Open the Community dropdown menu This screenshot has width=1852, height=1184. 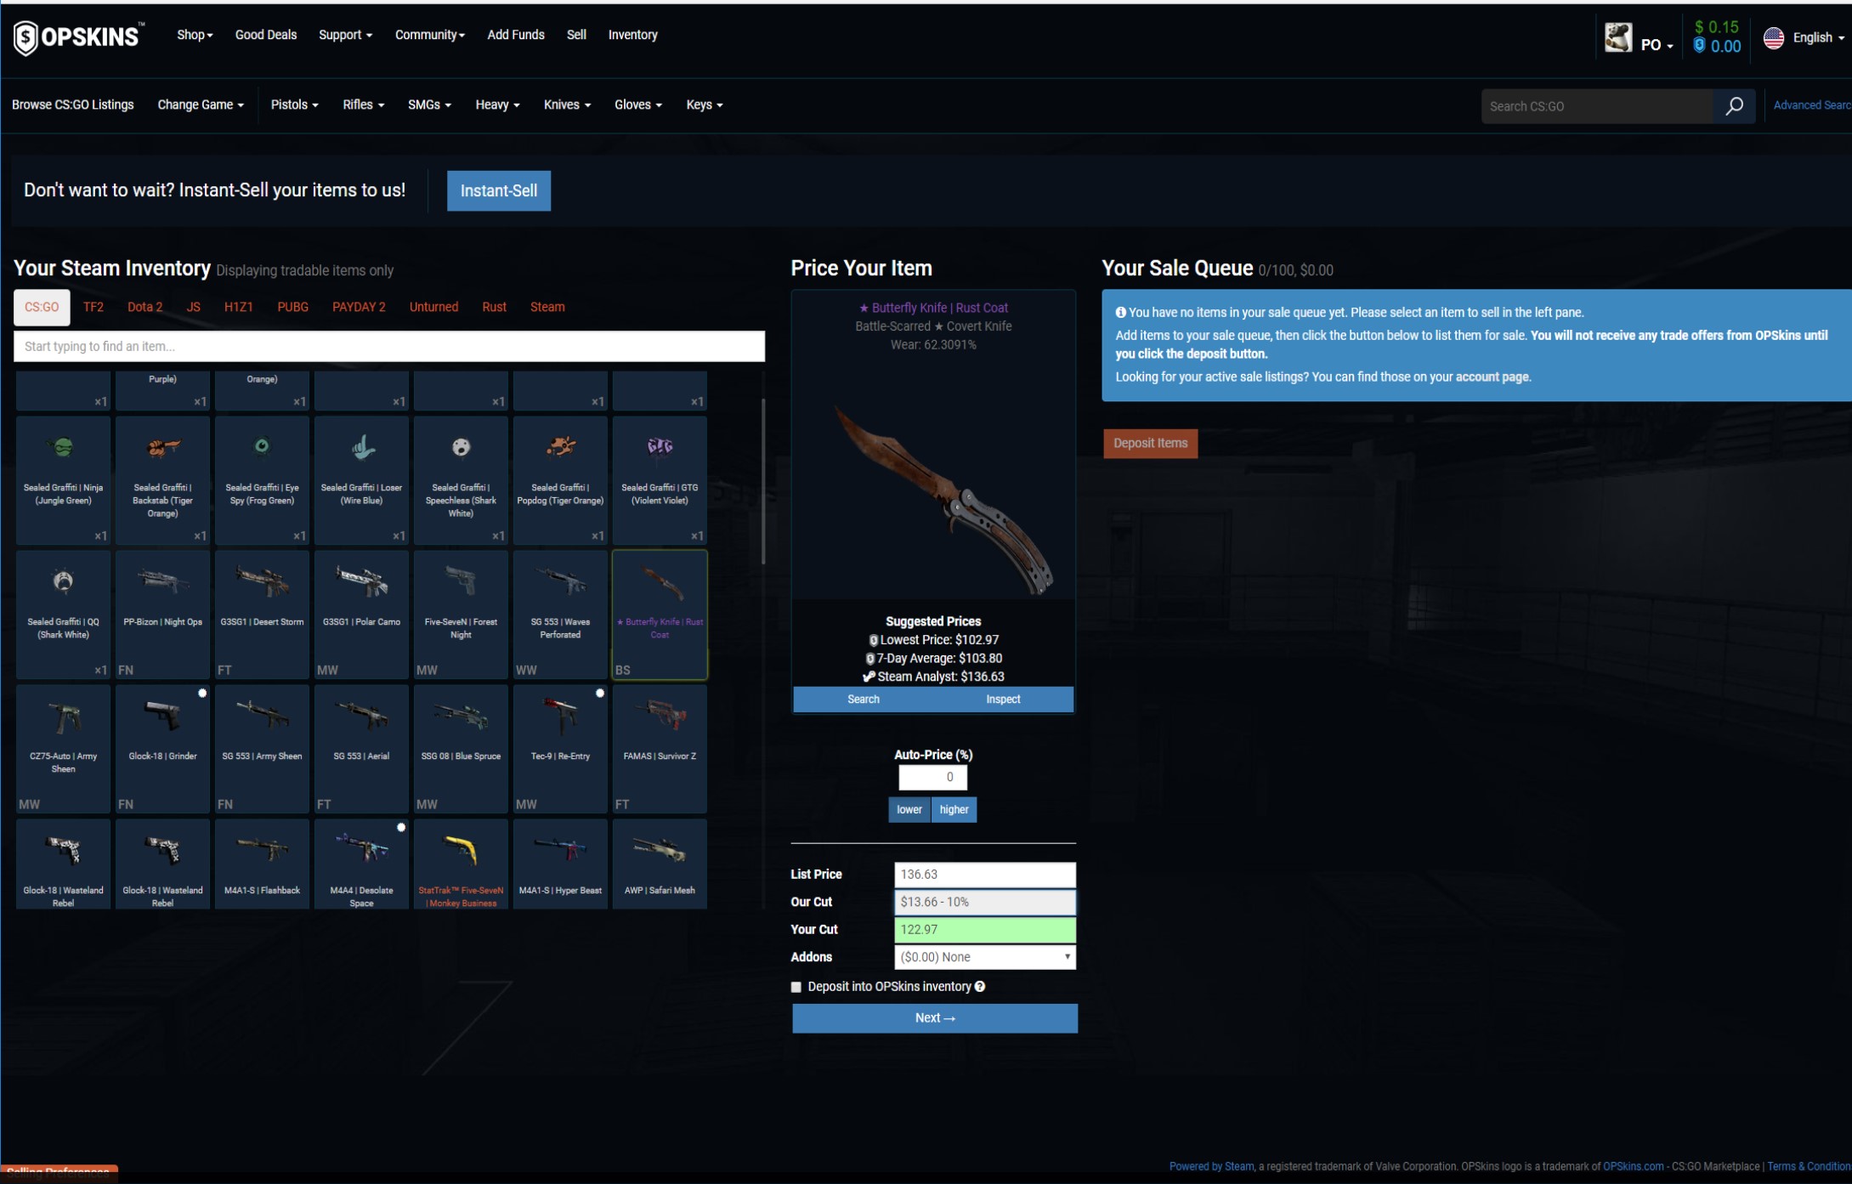[x=429, y=35]
